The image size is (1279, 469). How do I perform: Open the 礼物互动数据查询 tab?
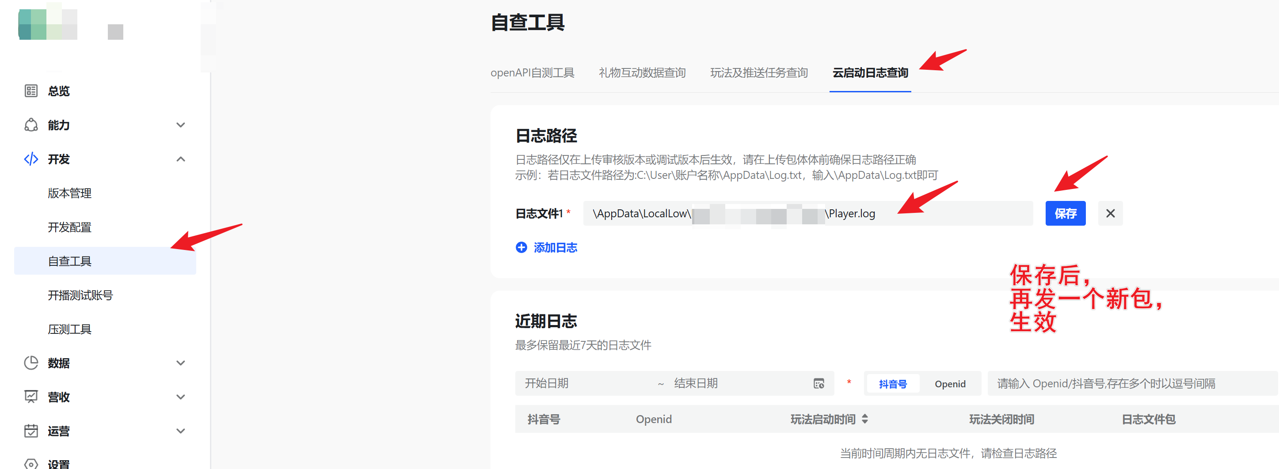641,73
